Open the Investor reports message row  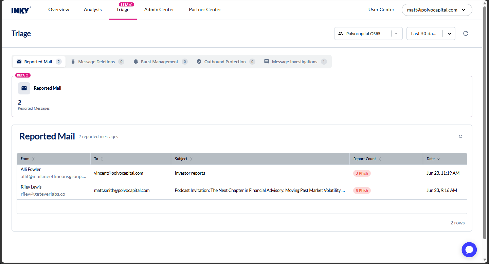click(x=242, y=173)
